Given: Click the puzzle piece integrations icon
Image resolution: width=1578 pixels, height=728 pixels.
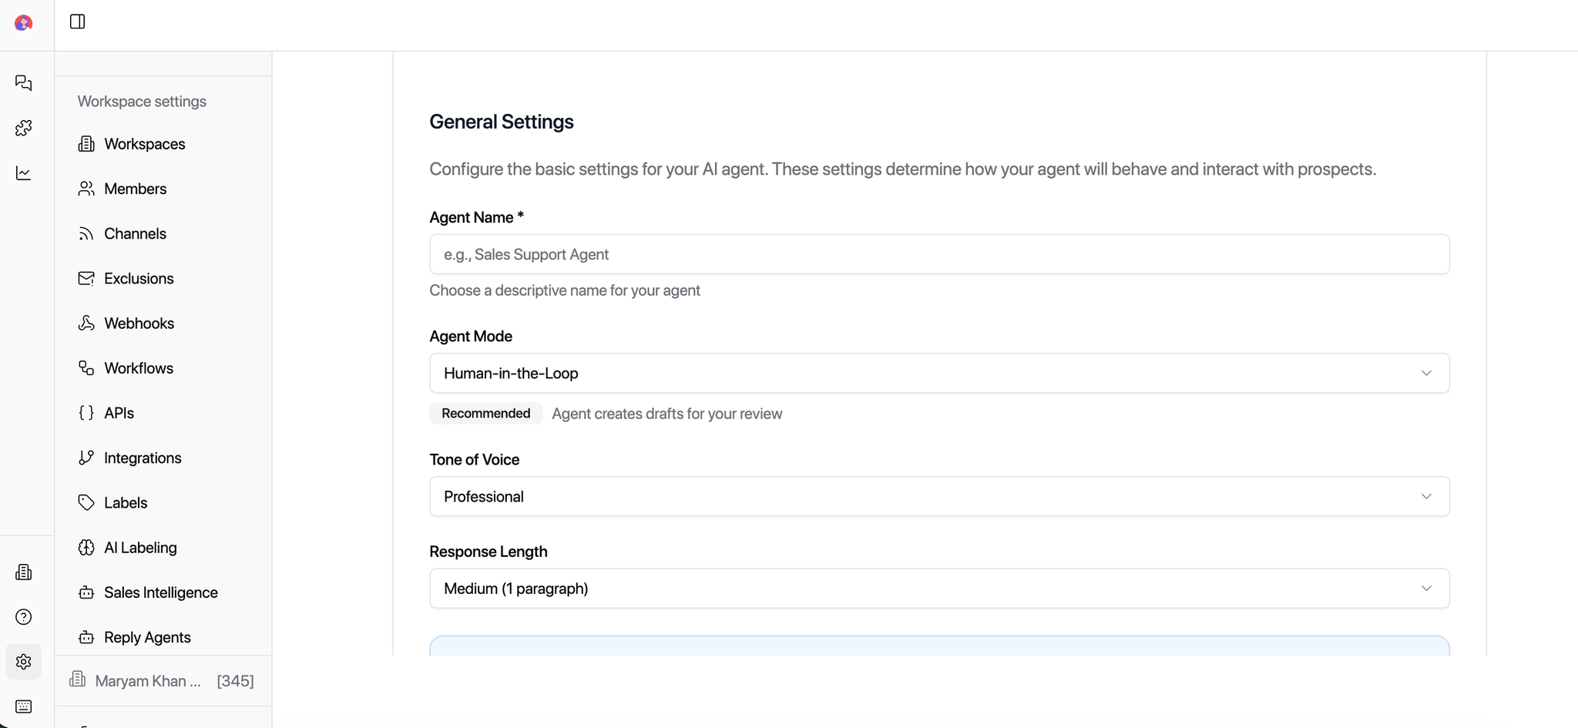Looking at the screenshot, I should coord(24,128).
